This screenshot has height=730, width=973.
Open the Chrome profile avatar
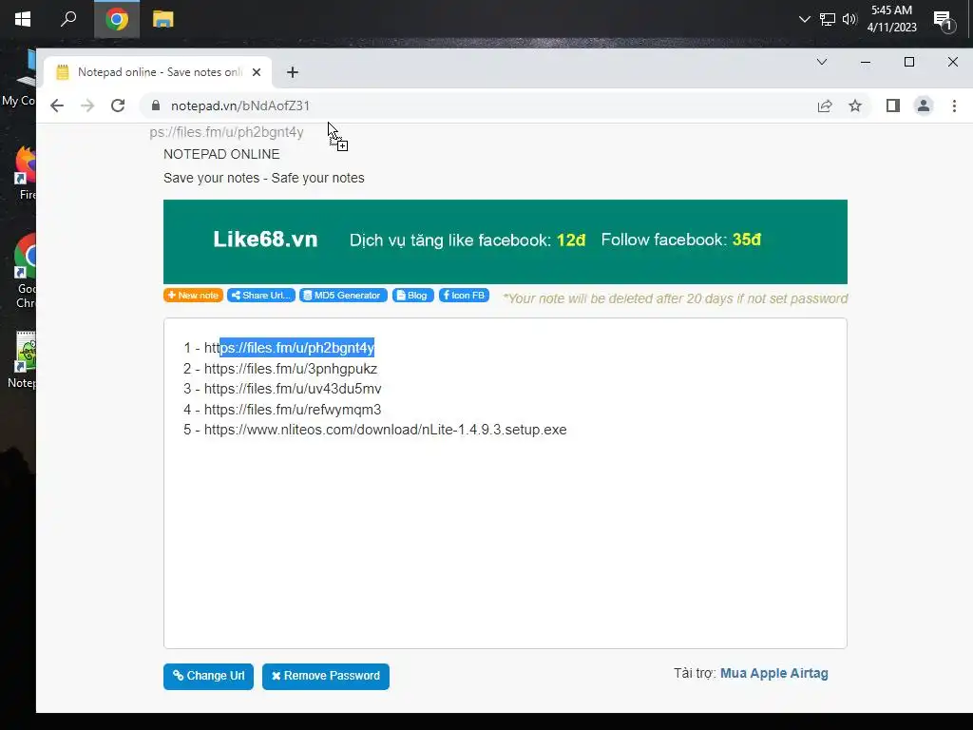click(924, 106)
